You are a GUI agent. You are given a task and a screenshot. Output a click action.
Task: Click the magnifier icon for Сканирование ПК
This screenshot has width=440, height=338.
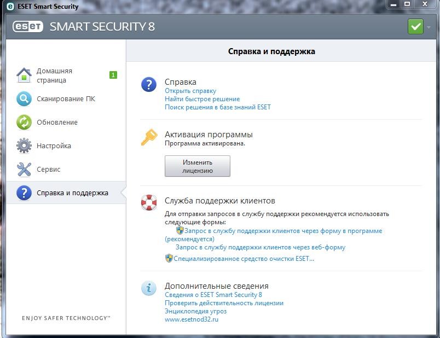tap(24, 99)
